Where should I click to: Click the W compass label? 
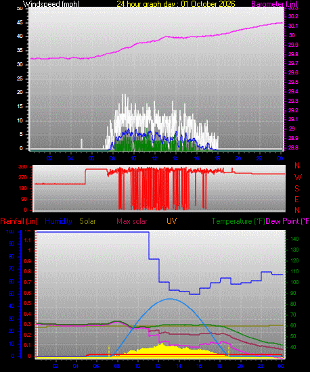click(298, 177)
